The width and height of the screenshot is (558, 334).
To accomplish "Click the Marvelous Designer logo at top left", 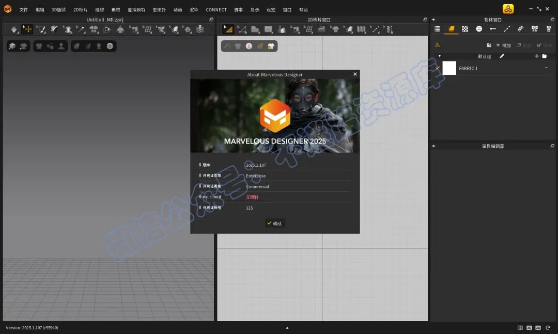I will [7, 9].
